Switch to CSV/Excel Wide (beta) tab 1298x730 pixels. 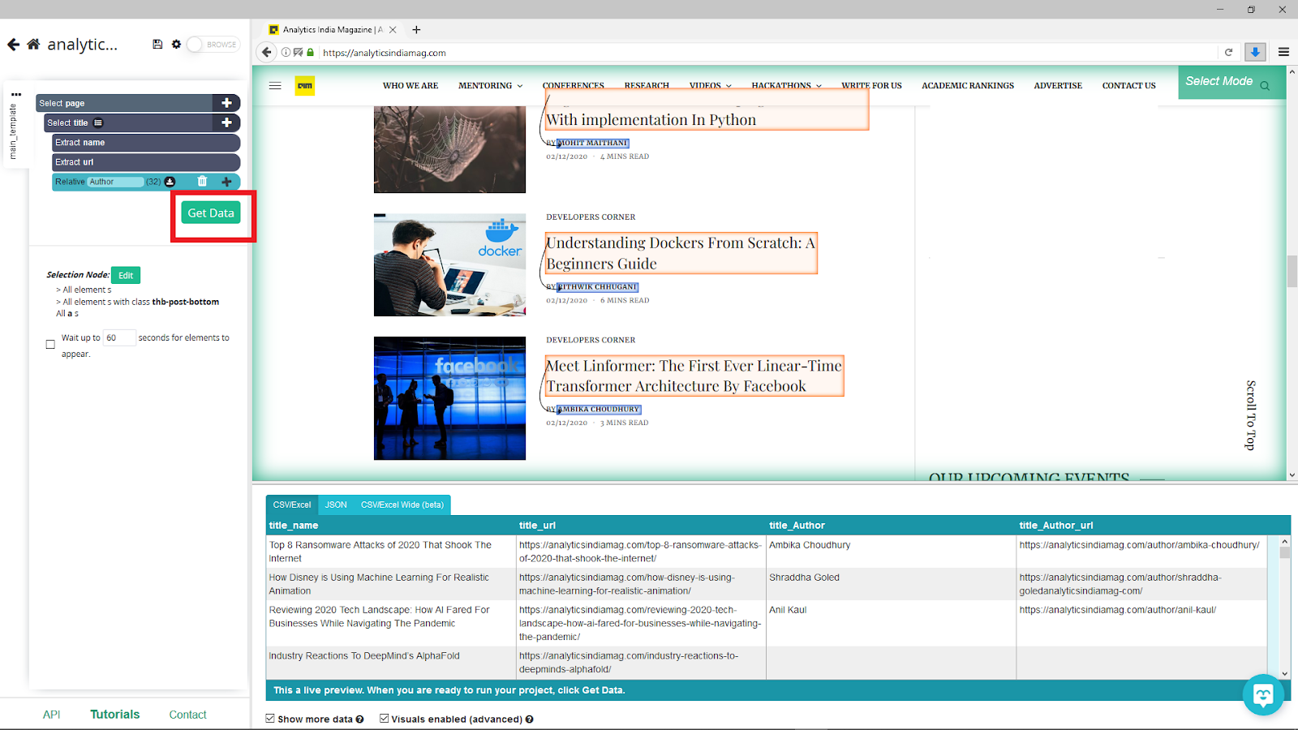pos(402,505)
